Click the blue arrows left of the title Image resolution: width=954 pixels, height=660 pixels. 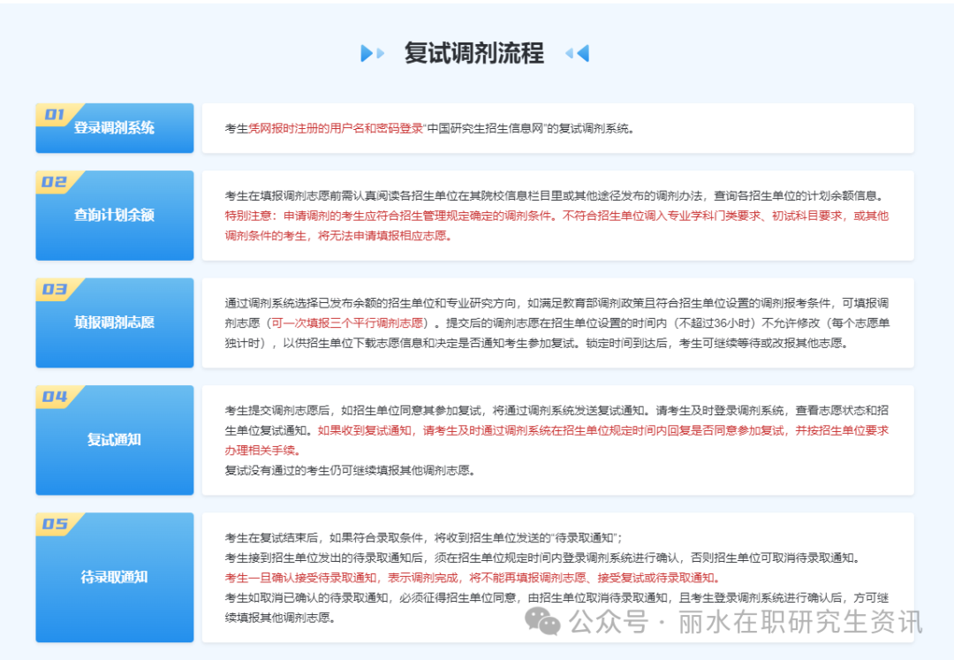point(372,53)
